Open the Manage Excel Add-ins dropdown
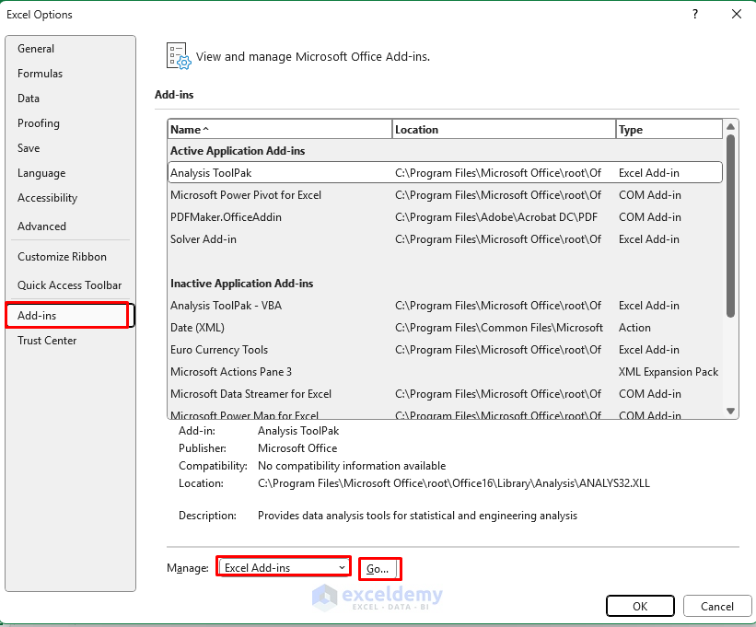Image resolution: width=756 pixels, height=627 pixels. coord(284,568)
